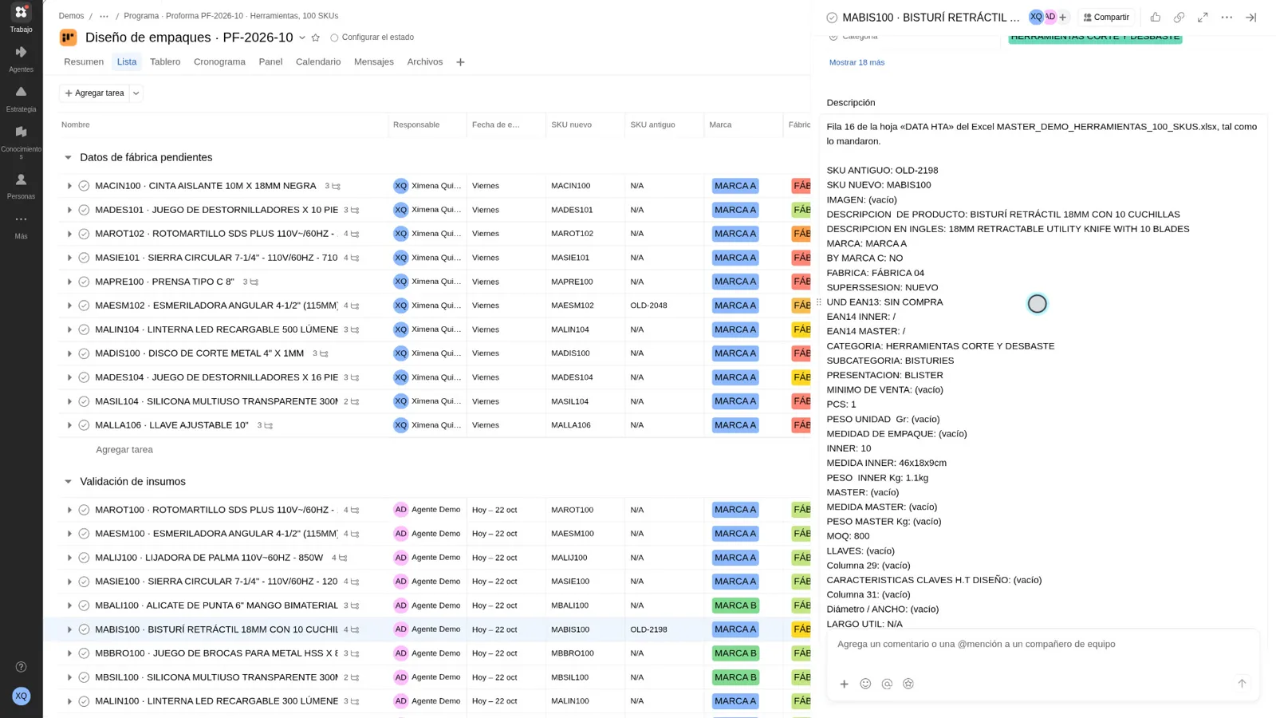Open the XQ user avatar in sidebar
Screen dimensions: 1276x718
[22, 696]
